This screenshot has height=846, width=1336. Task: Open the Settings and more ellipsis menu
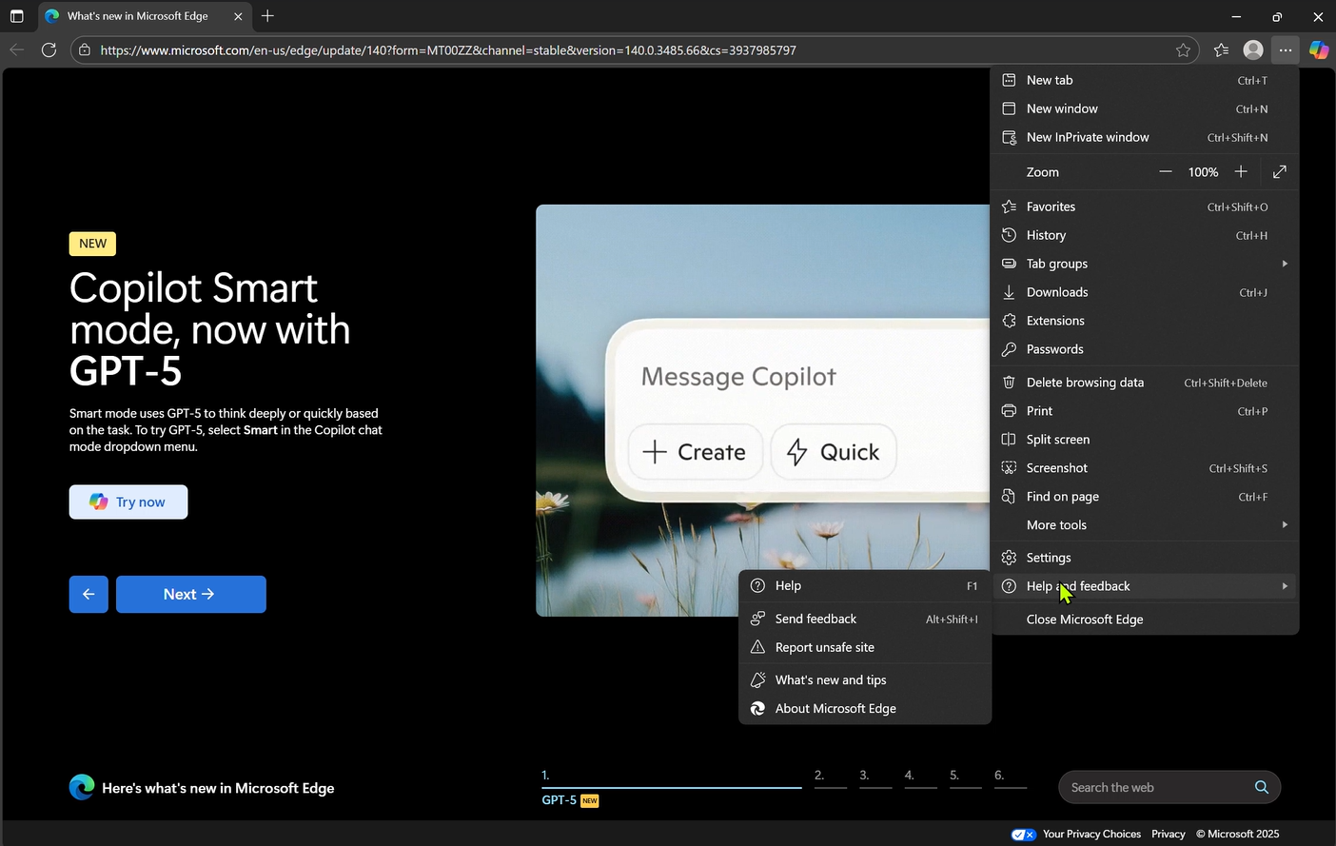tap(1286, 49)
